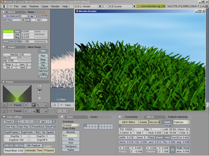The width and height of the screenshot is (209, 156).
Task: Select Script context icon in material buttons header
Action: tap(30, 105)
